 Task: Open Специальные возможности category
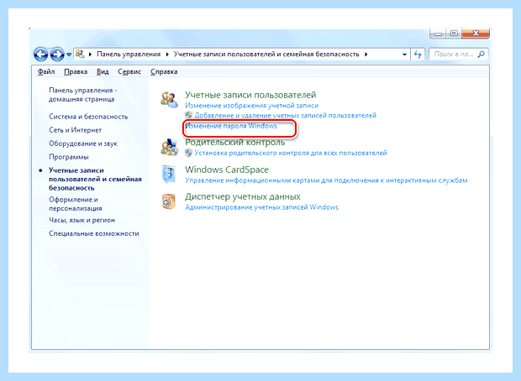point(94,233)
